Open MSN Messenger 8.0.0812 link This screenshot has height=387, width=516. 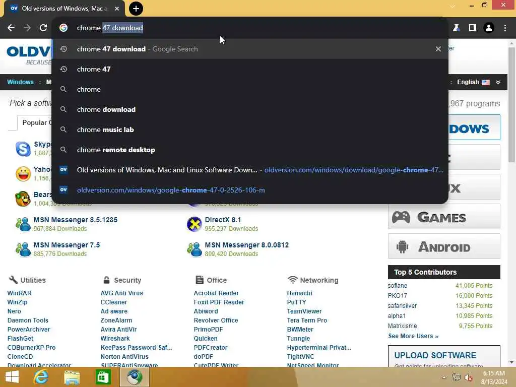tap(247, 245)
